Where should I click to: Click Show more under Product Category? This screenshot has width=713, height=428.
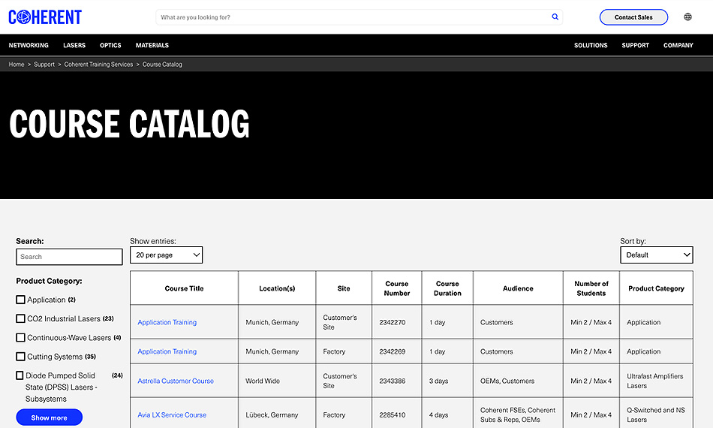[49, 417]
